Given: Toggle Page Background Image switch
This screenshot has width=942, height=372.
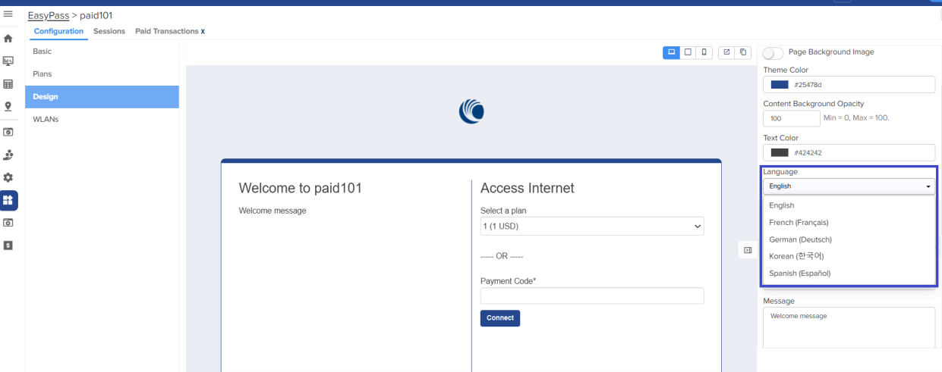Looking at the screenshot, I should (773, 53).
